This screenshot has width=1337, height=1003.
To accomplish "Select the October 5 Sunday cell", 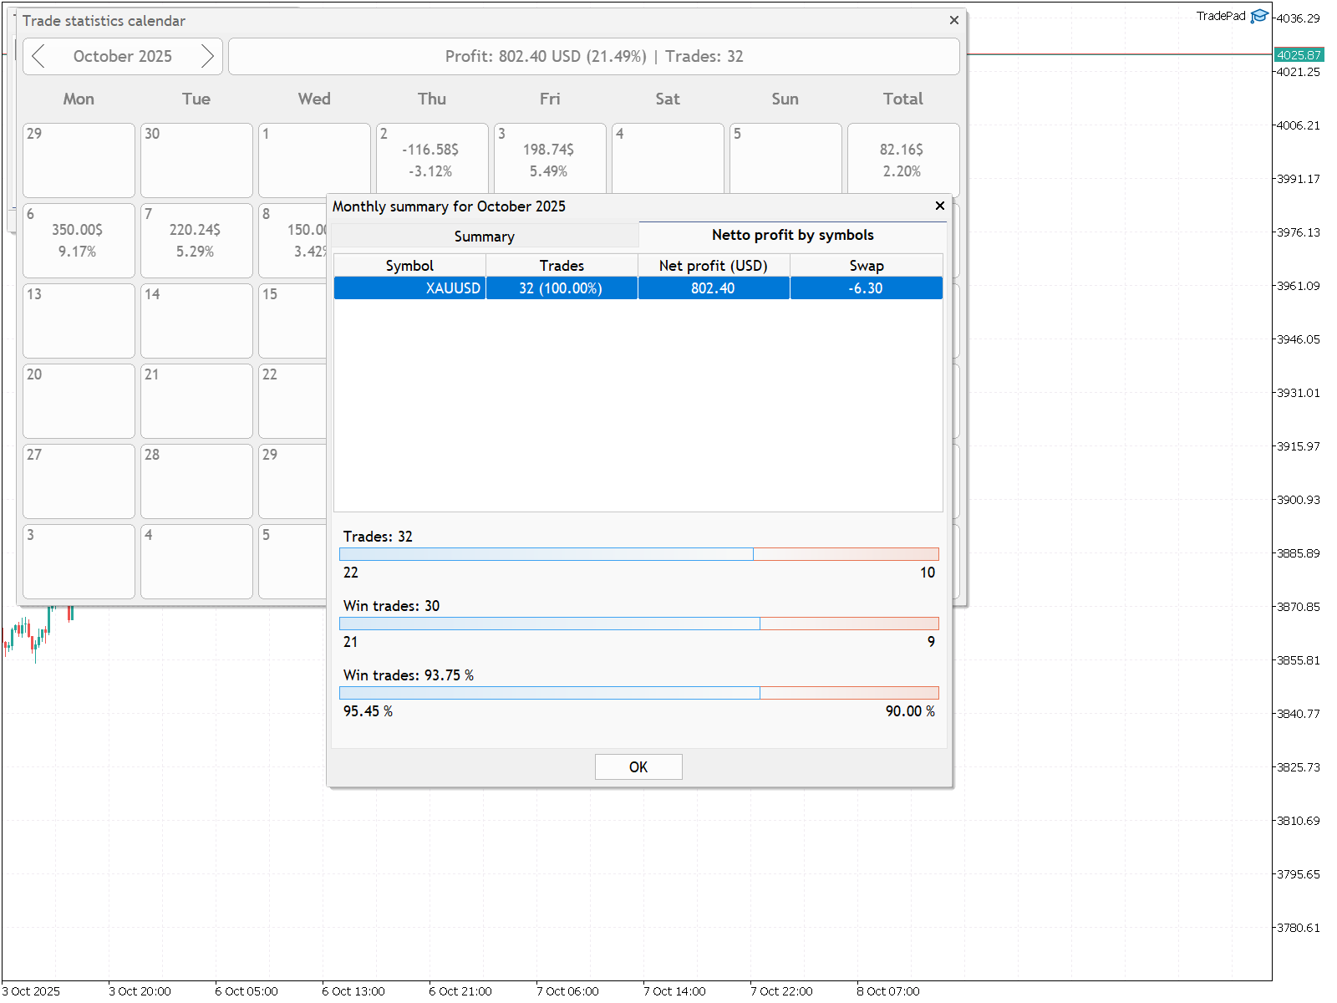I will [785, 159].
